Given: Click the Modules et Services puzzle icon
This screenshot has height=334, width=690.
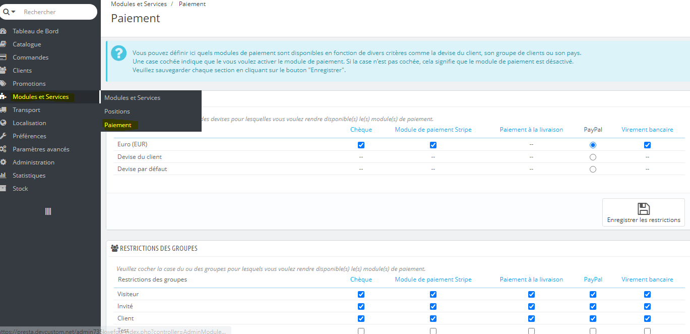Looking at the screenshot, I should (3, 96).
